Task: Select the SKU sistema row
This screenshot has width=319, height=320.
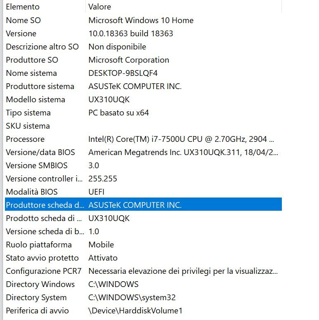Action: [x=143, y=126]
